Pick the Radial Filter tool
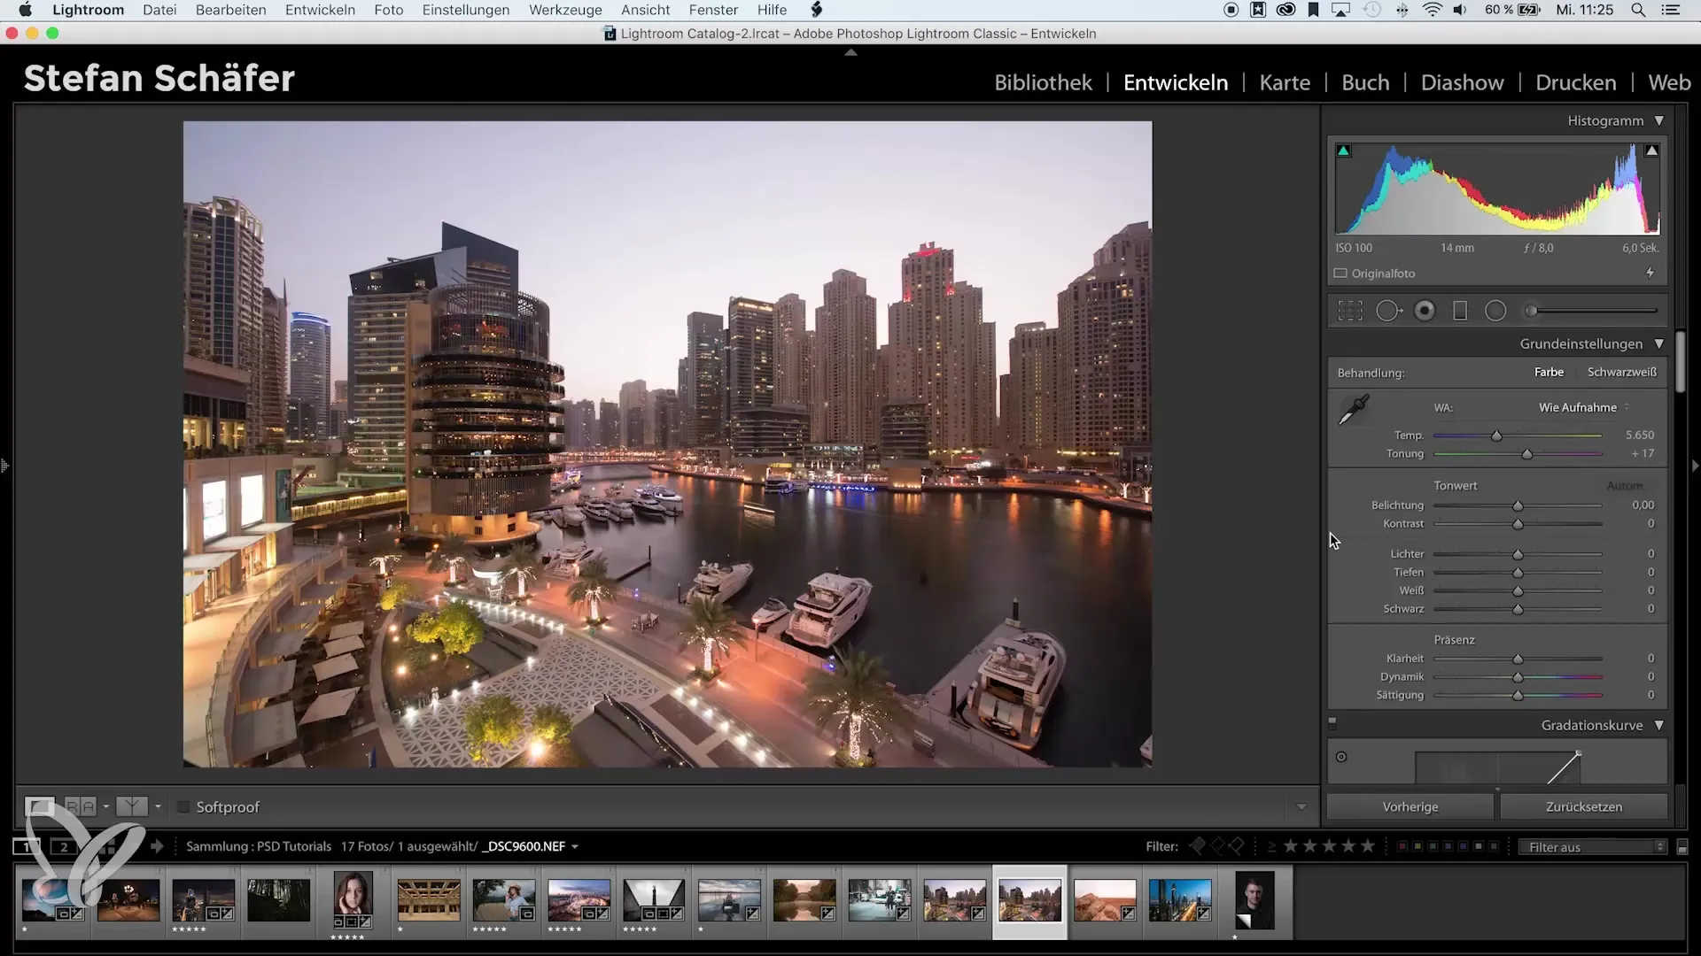1701x956 pixels. click(x=1495, y=311)
